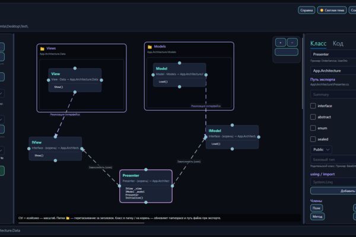The width and height of the screenshot is (356, 237).
Task: Click the Models folder title
Action: (160, 46)
